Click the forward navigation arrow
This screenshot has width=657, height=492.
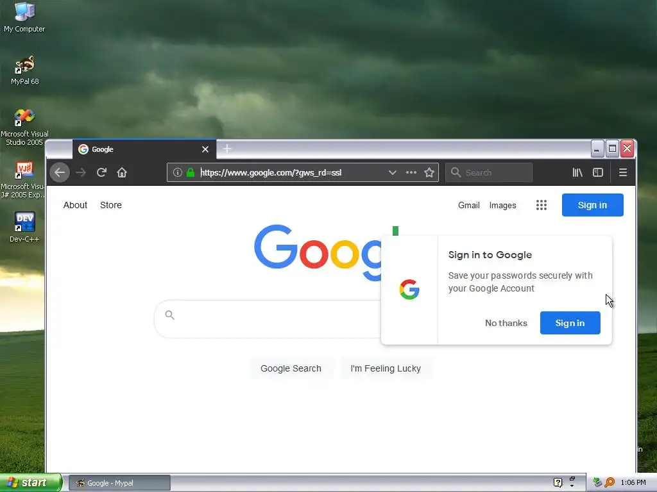[81, 172]
